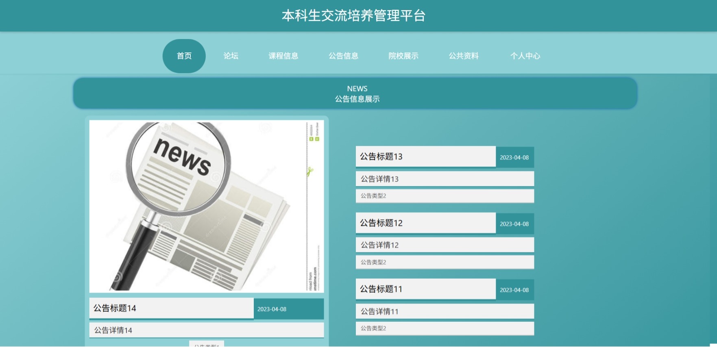Click the date beside 公告标题14

point(272,309)
